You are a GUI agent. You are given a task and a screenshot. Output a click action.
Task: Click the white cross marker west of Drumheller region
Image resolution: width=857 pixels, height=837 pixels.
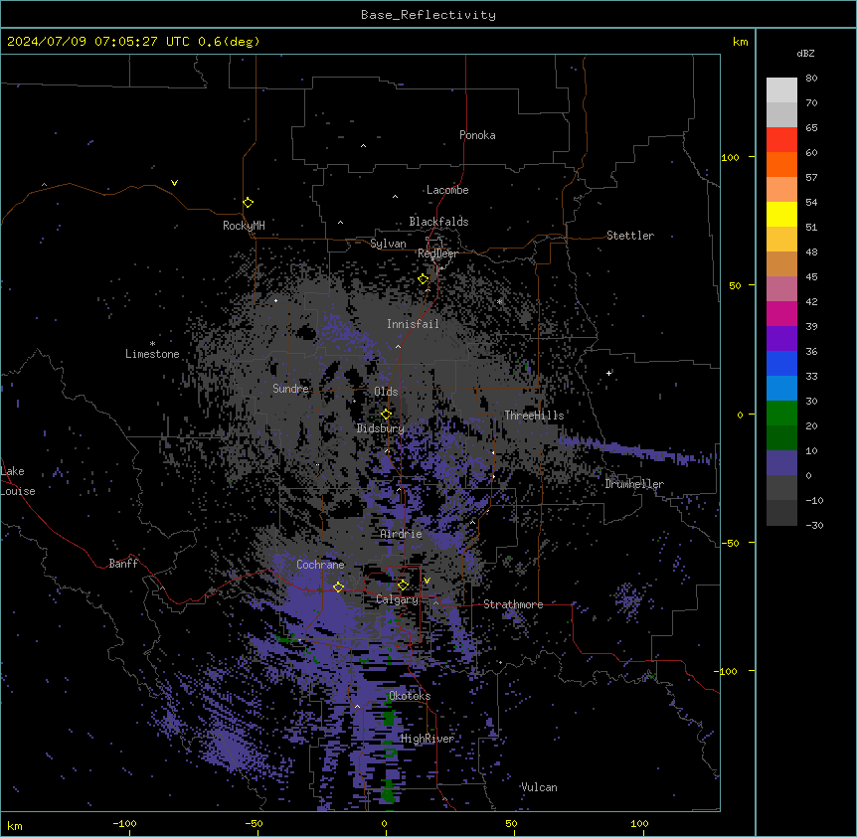(608, 373)
